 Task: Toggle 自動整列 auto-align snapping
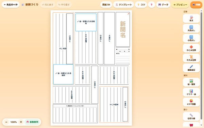click(32, 122)
